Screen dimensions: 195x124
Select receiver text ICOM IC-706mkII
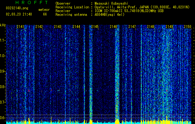(108, 11)
